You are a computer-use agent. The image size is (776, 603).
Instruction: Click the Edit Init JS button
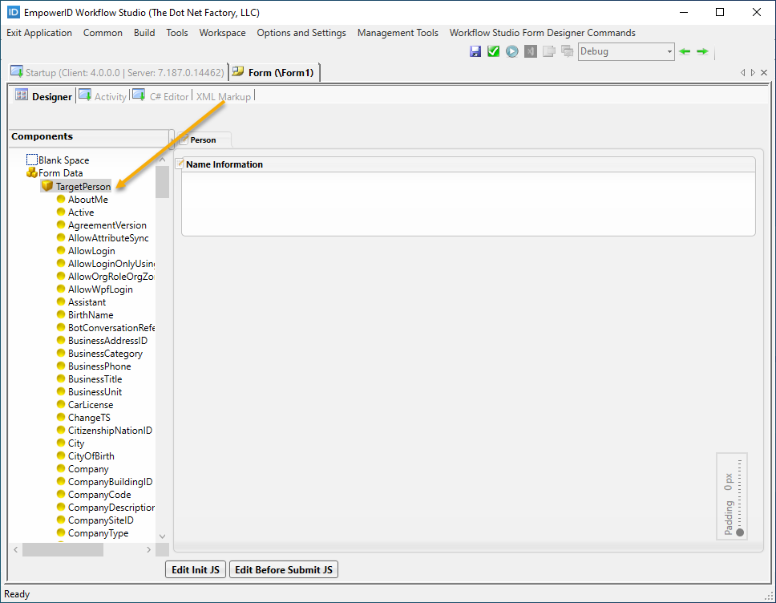195,569
